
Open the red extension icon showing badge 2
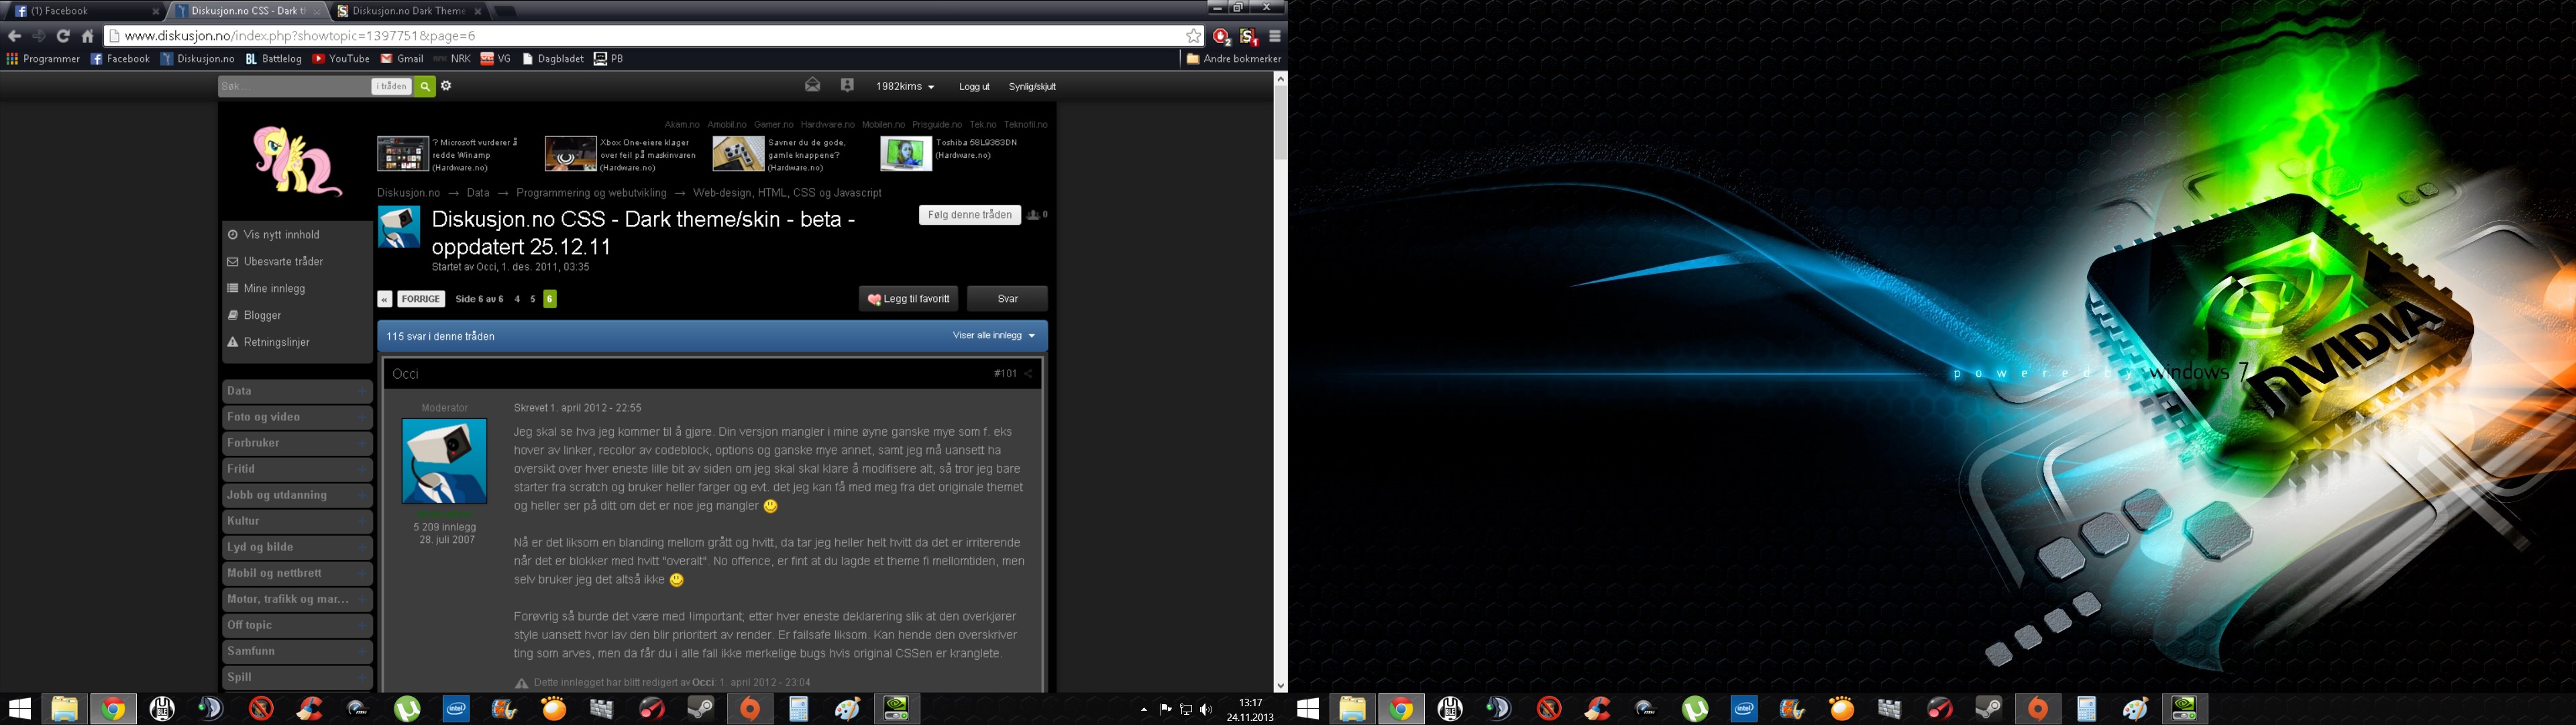tap(1221, 36)
